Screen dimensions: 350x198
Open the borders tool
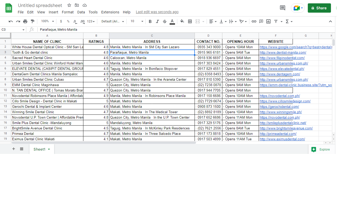[x=190, y=21]
